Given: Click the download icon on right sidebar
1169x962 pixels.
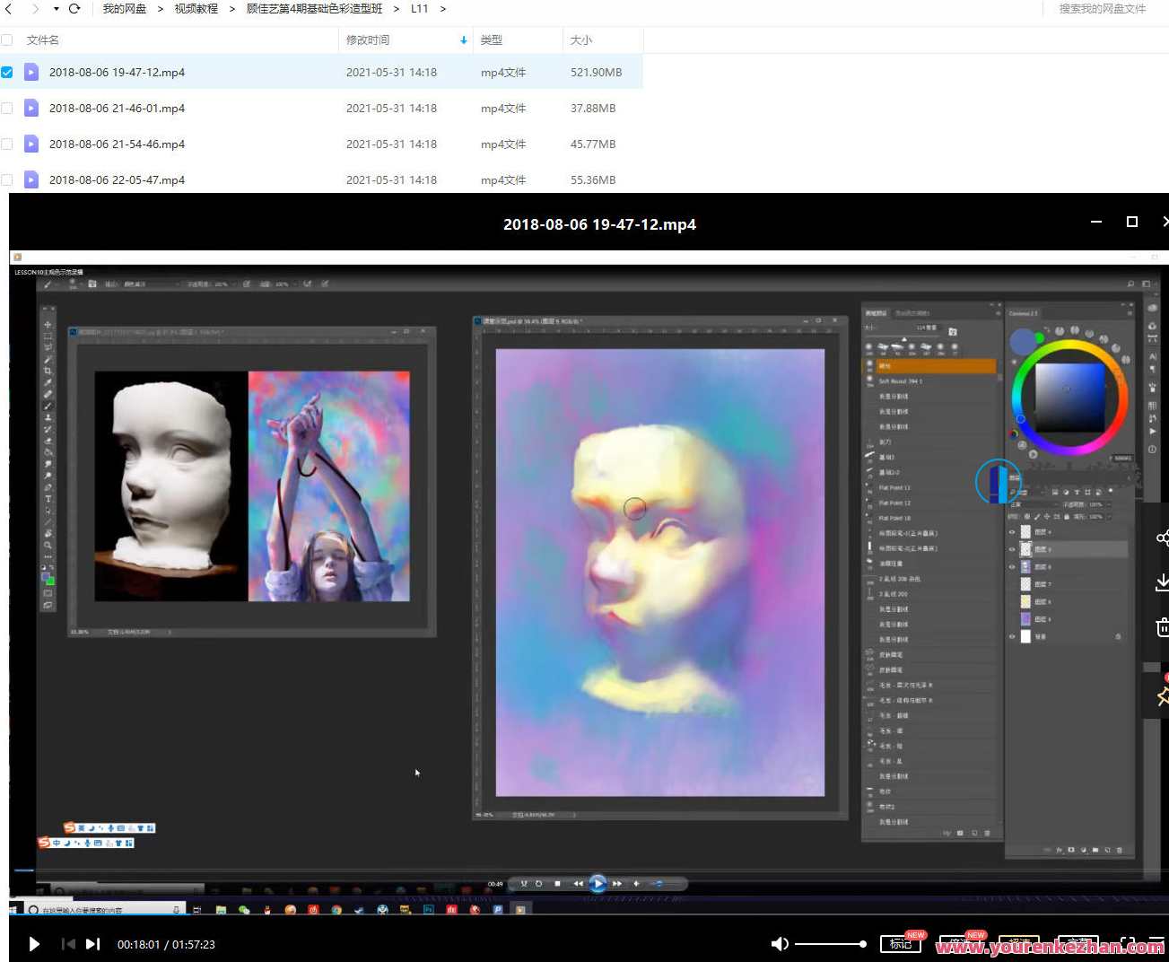Looking at the screenshot, I should pyautogui.click(x=1162, y=582).
